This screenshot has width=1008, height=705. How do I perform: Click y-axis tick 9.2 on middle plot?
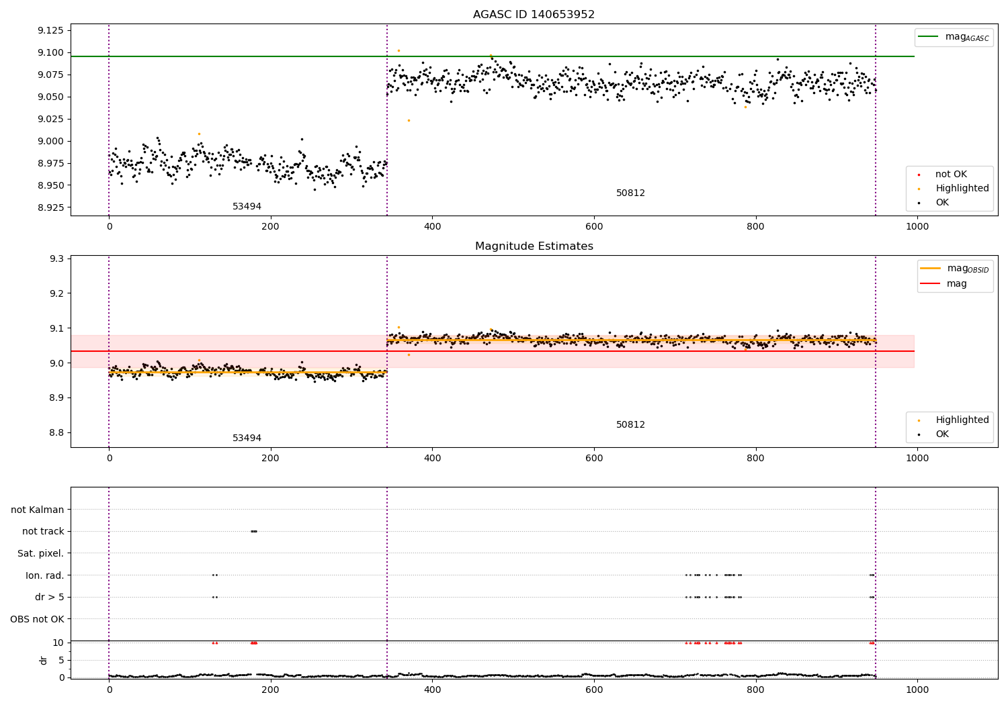click(x=57, y=293)
